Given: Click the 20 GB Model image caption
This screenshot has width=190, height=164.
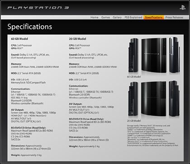Looking at the screenshot, I should coord(134,121).
